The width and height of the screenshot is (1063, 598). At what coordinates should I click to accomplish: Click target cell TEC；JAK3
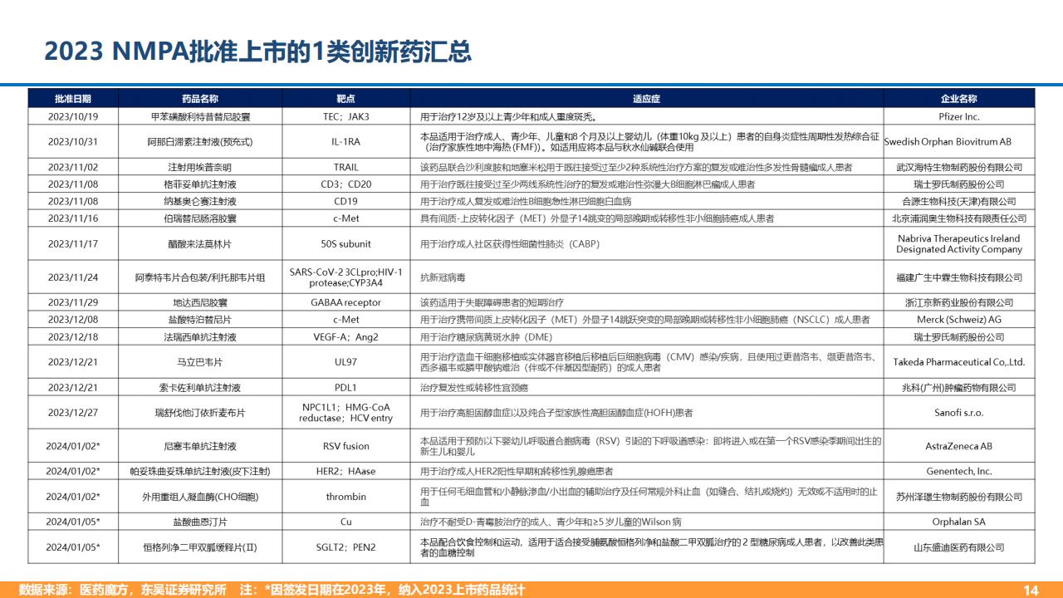tap(345, 117)
